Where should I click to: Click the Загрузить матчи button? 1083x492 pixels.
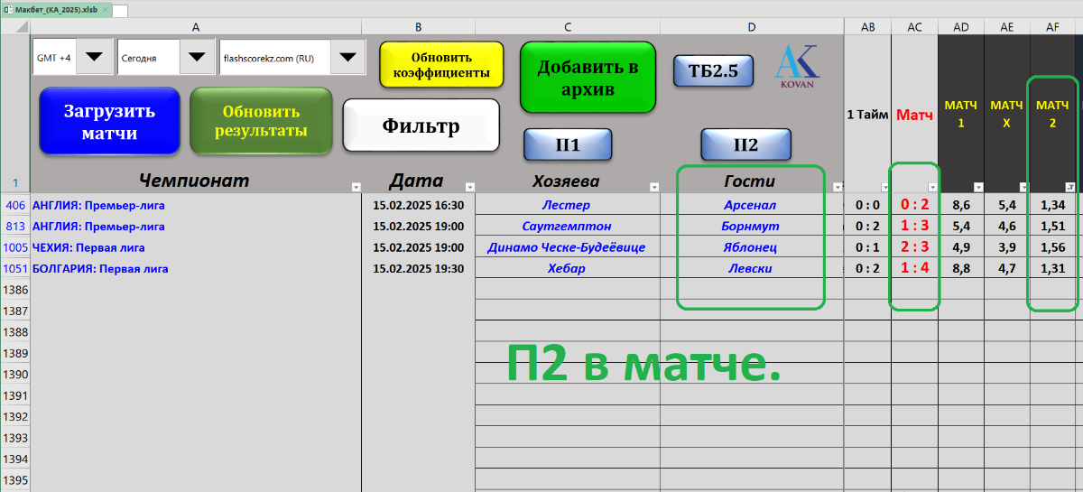point(109,122)
